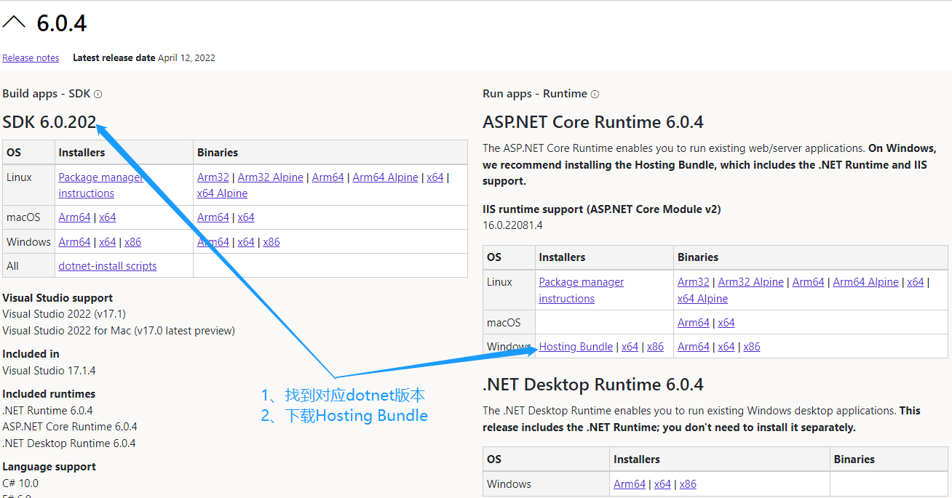Screen dimensions: 952x498
Task: Download SDK macOS x64 binaries
Action: pos(246,217)
